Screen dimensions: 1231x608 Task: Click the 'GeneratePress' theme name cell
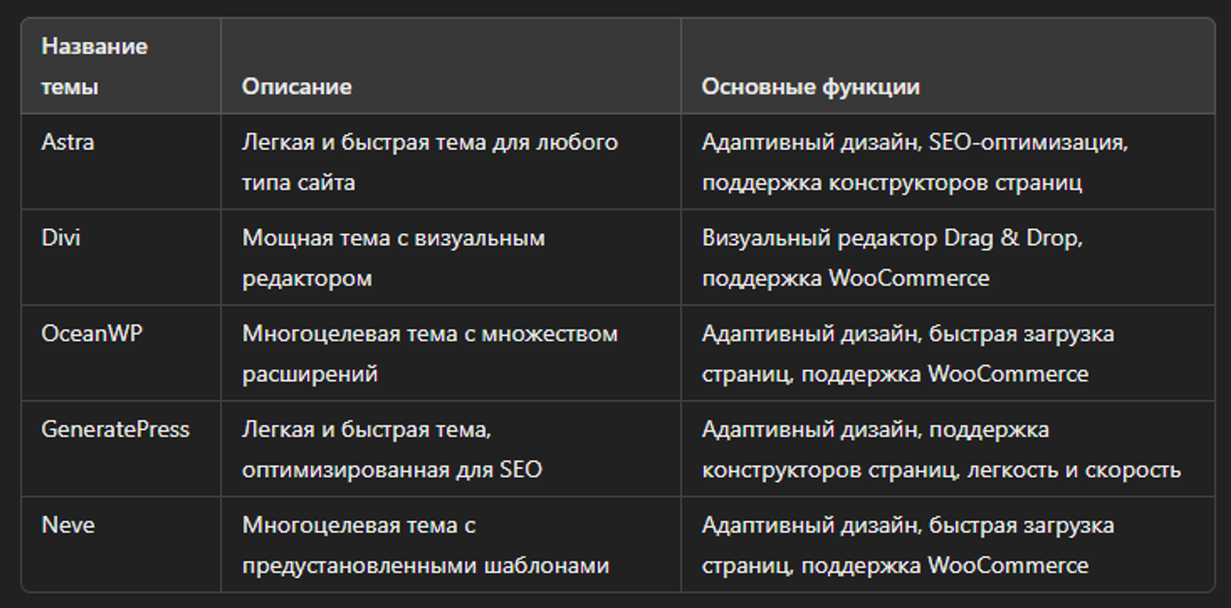[x=121, y=448]
